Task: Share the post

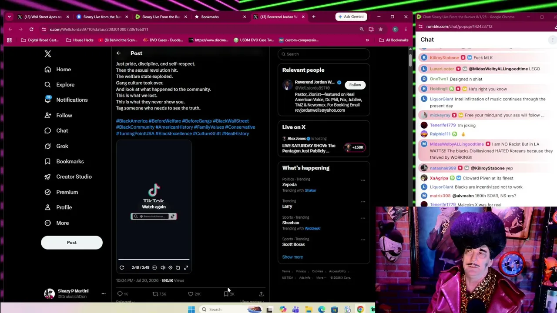Action: [261, 294]
